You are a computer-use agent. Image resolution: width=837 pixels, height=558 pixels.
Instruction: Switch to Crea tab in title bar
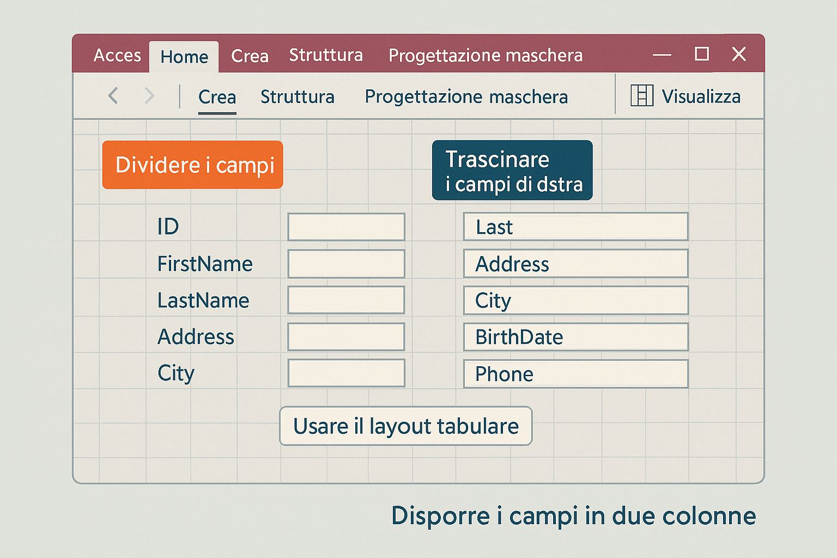click(x=250, y=56)
